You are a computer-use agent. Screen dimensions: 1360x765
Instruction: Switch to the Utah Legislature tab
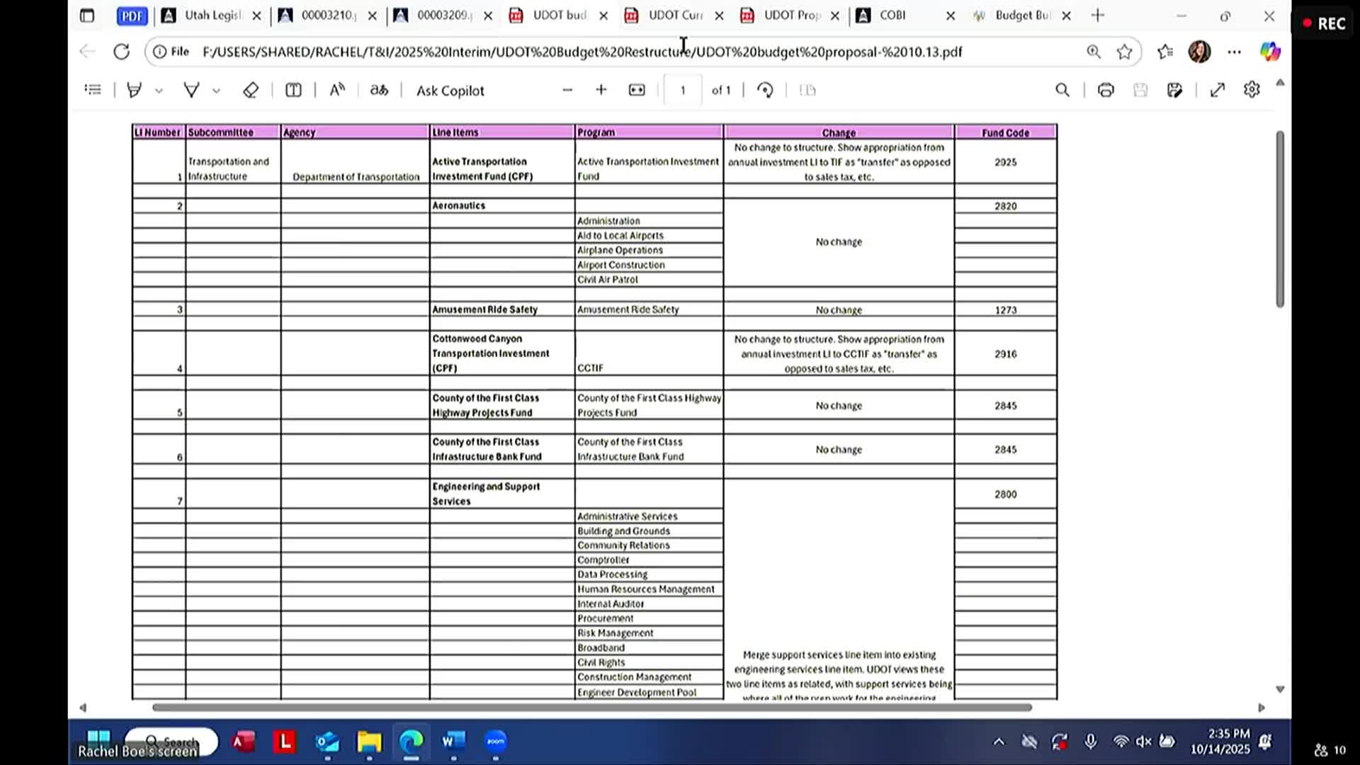[212, 16]
